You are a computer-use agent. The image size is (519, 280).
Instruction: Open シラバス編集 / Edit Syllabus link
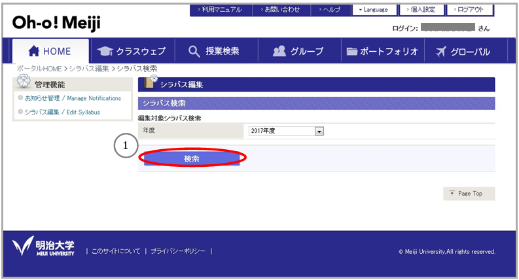pos(62,113)
